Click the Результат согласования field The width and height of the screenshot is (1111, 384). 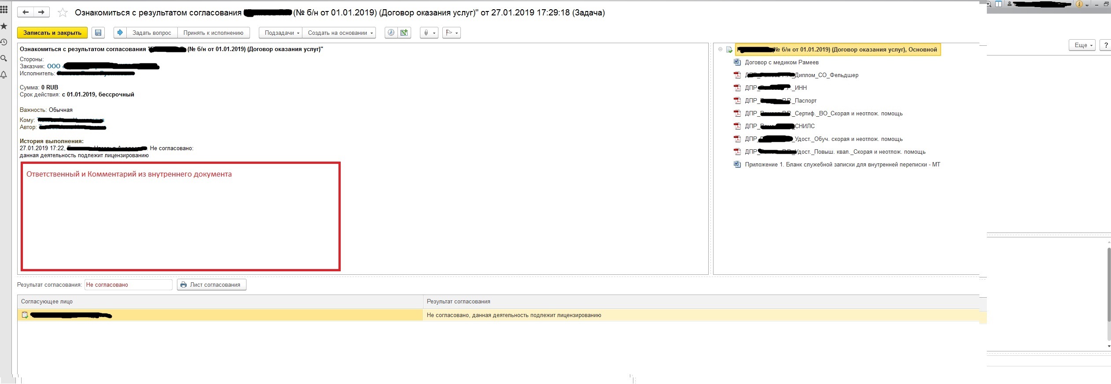(x=128, y=285)
